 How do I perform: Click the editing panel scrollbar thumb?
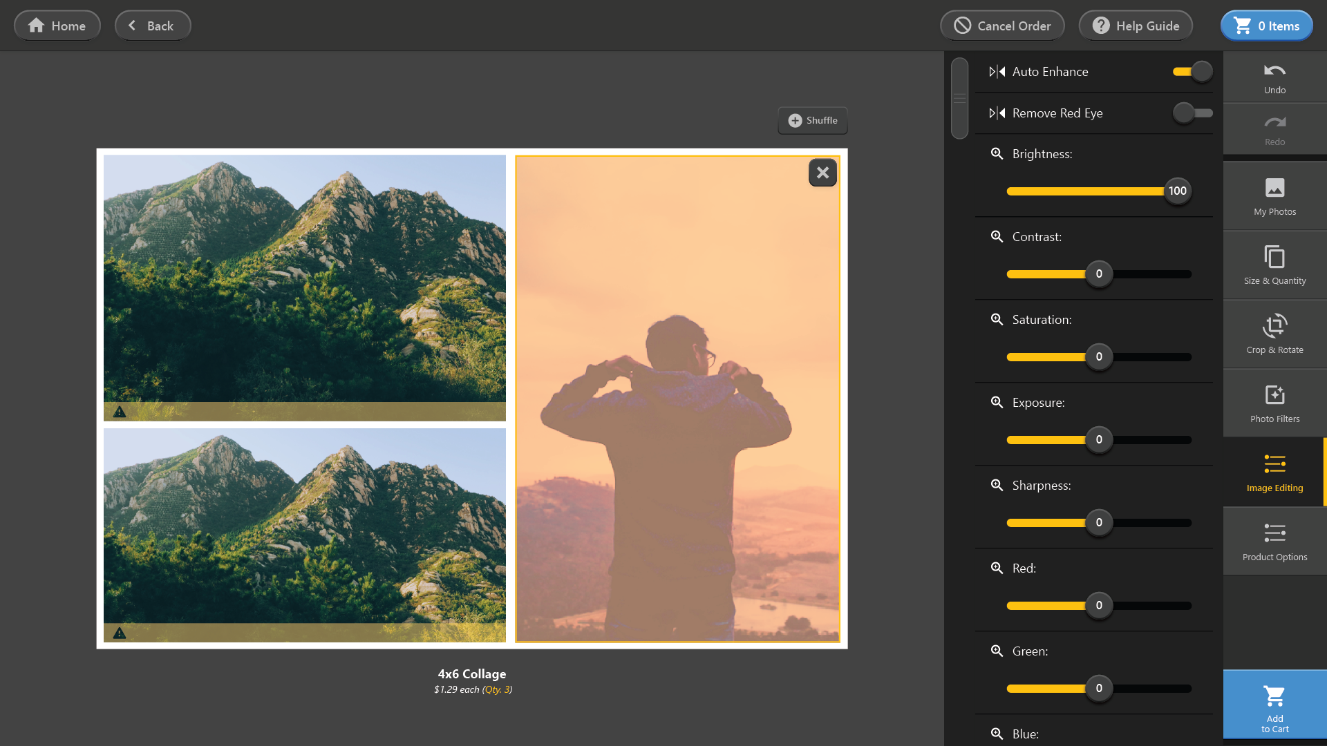point(959,98)
